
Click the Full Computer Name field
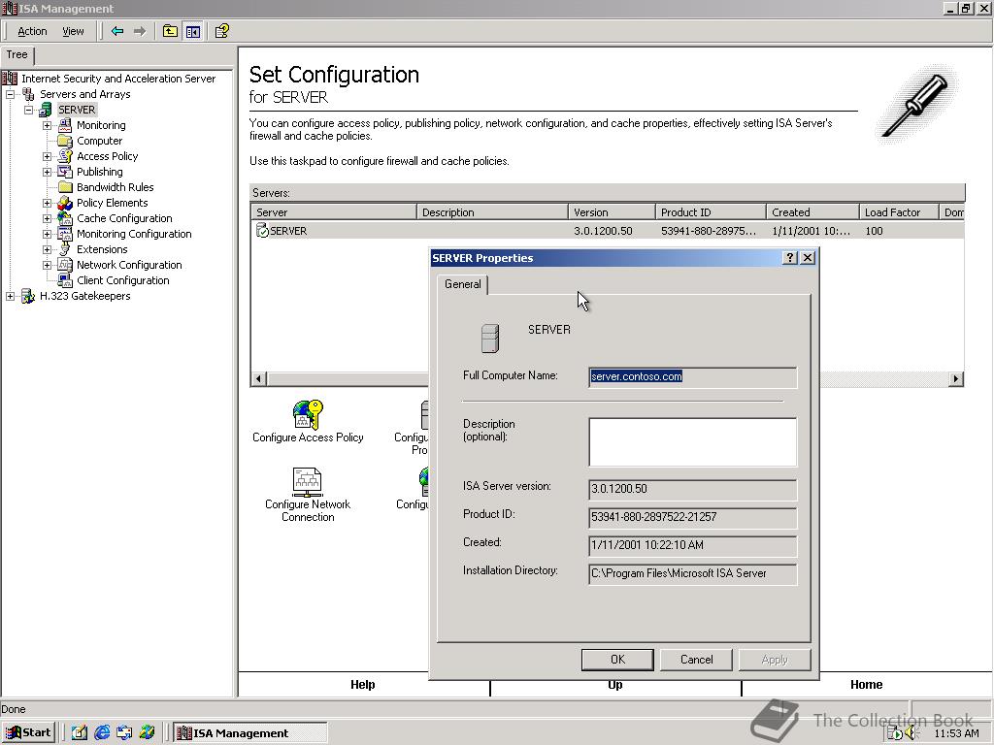pyautogui.click(x=693, y=377)
